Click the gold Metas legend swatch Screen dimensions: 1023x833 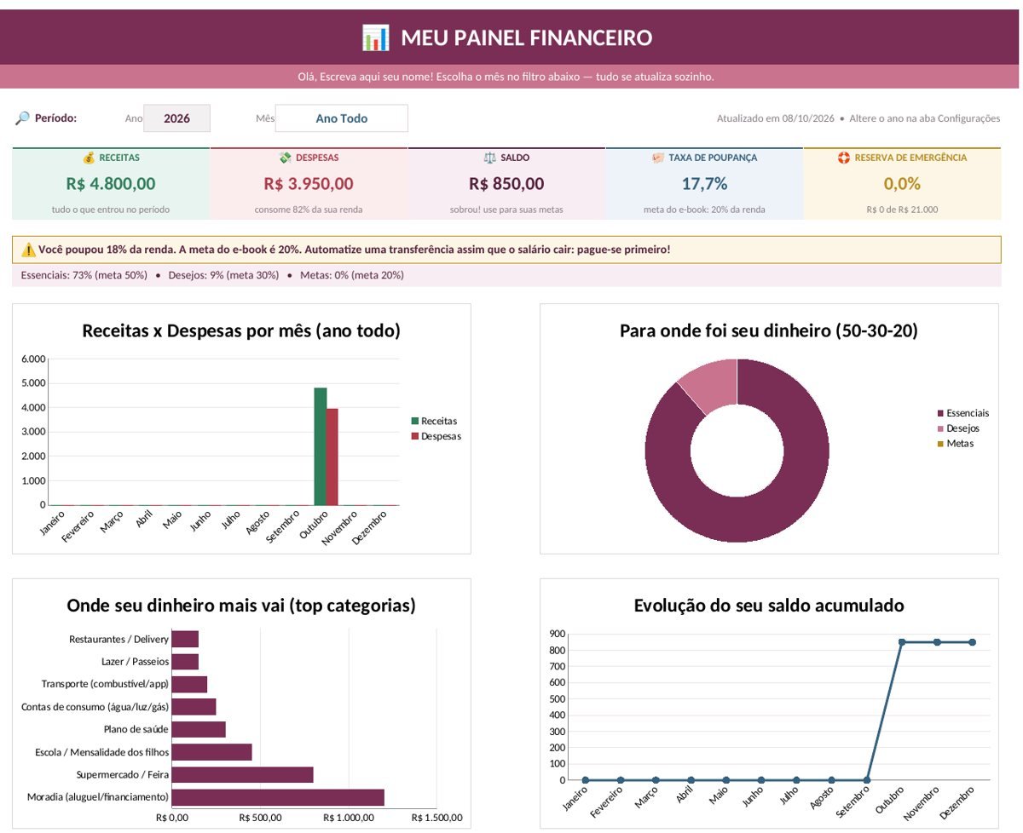click(940, 444)
